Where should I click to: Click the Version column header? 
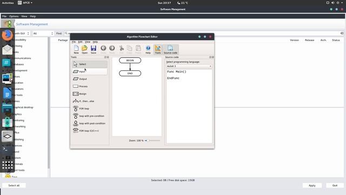(294, 40)
